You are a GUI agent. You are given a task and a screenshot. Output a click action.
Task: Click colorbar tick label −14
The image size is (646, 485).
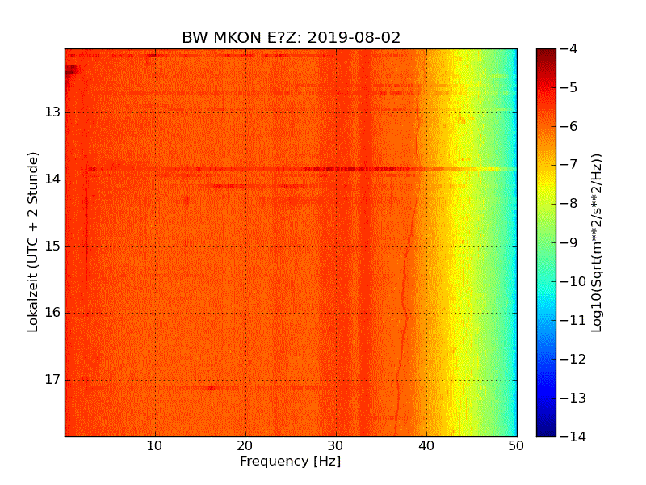click(573, 436)
